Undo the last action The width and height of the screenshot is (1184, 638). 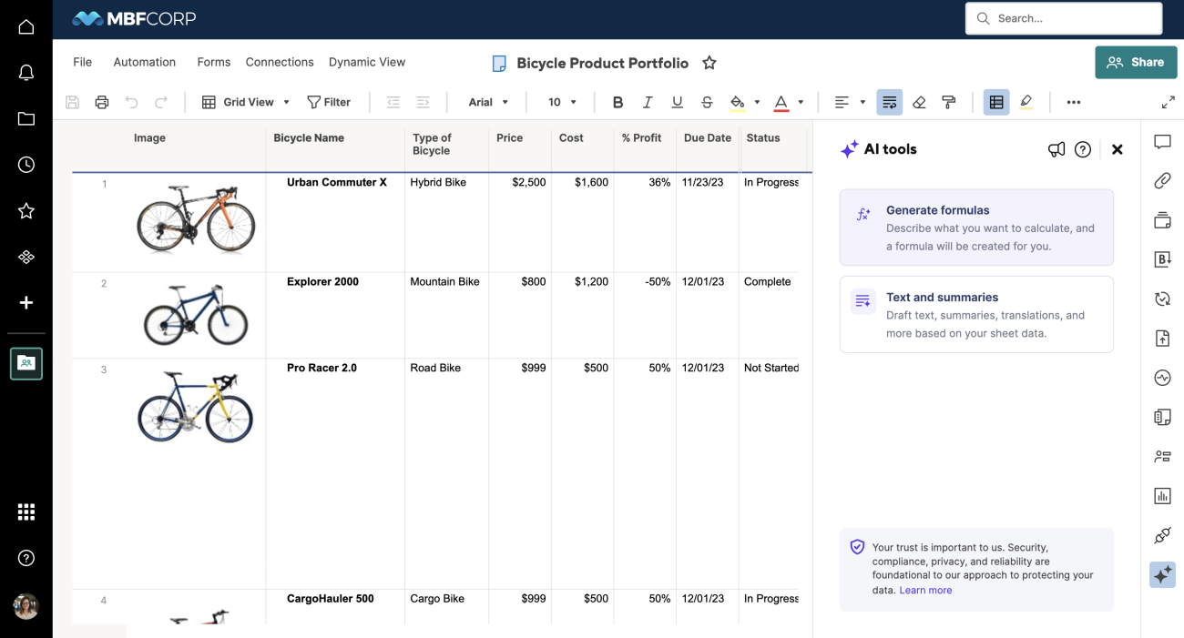[132, 102]
